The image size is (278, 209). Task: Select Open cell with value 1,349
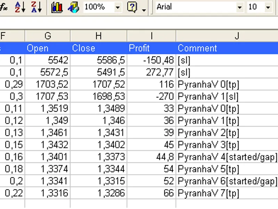48,121
